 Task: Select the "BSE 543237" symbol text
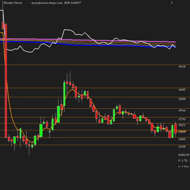(73, 3)
